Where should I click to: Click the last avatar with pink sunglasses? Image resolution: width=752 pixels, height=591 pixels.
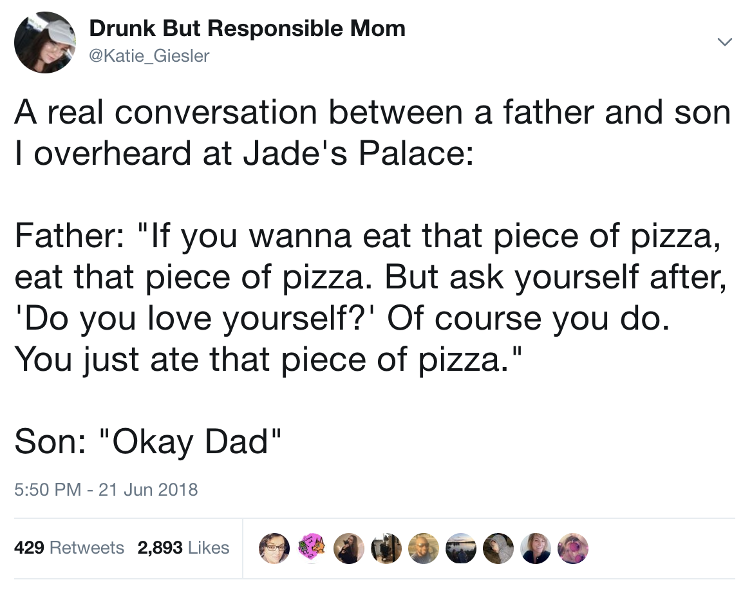pyautogui.click(x=573, y=549)
